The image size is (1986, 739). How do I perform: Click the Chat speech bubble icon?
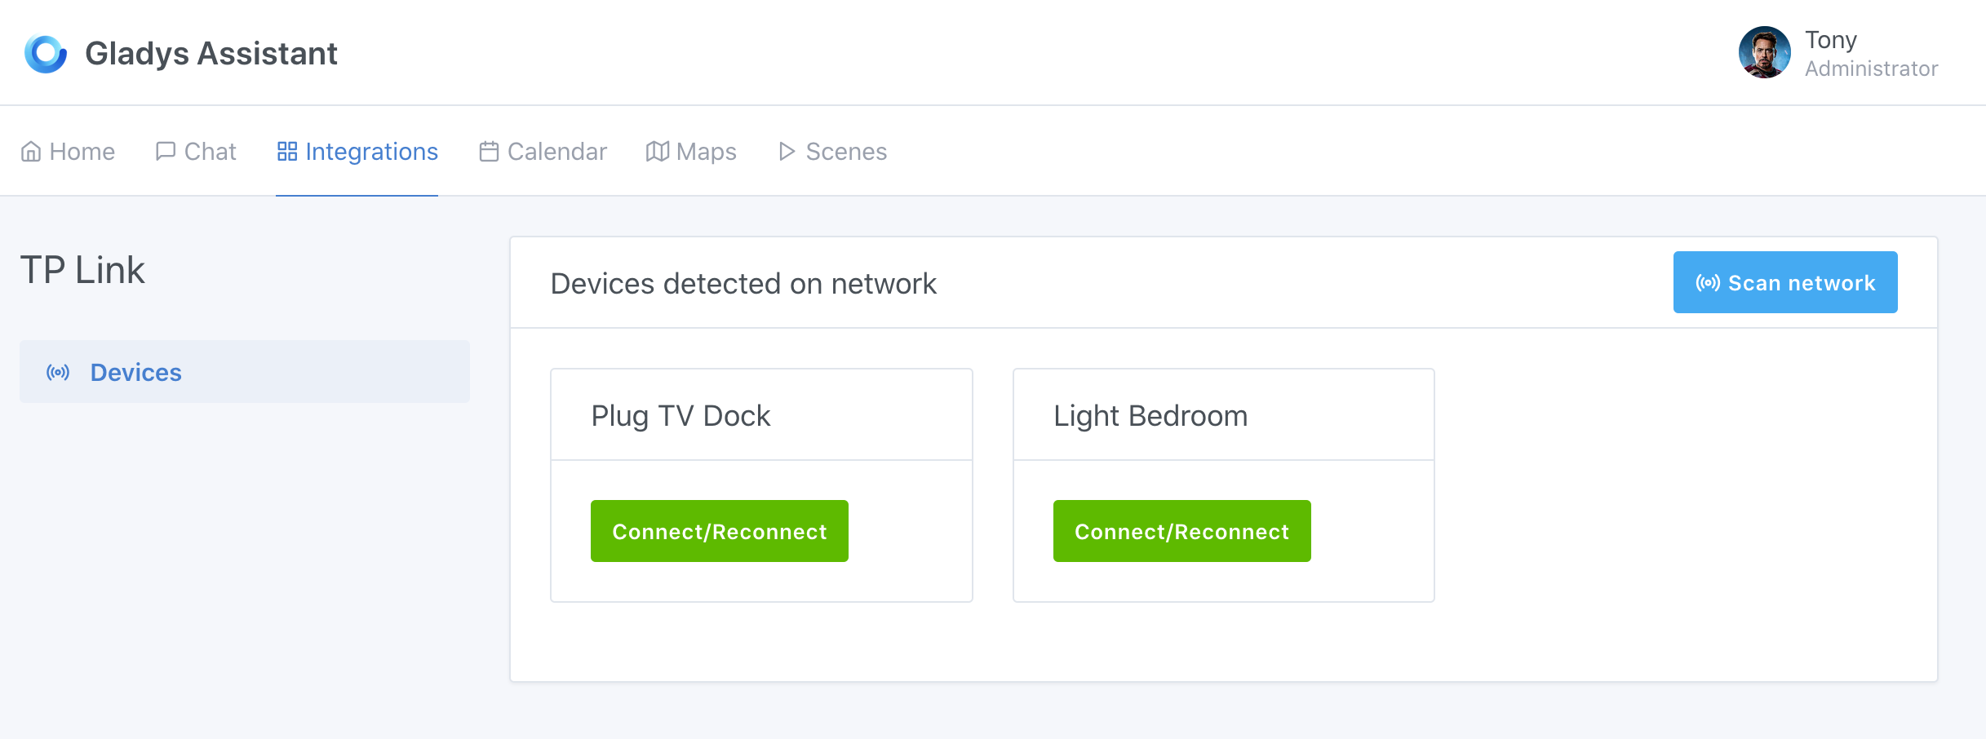coord(166,151)
